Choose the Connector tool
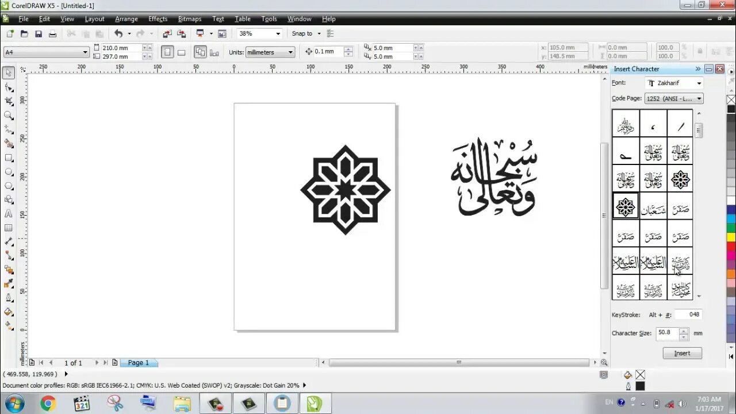 point(9,255)
